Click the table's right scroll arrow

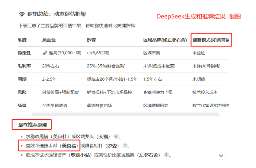(227, 115)
